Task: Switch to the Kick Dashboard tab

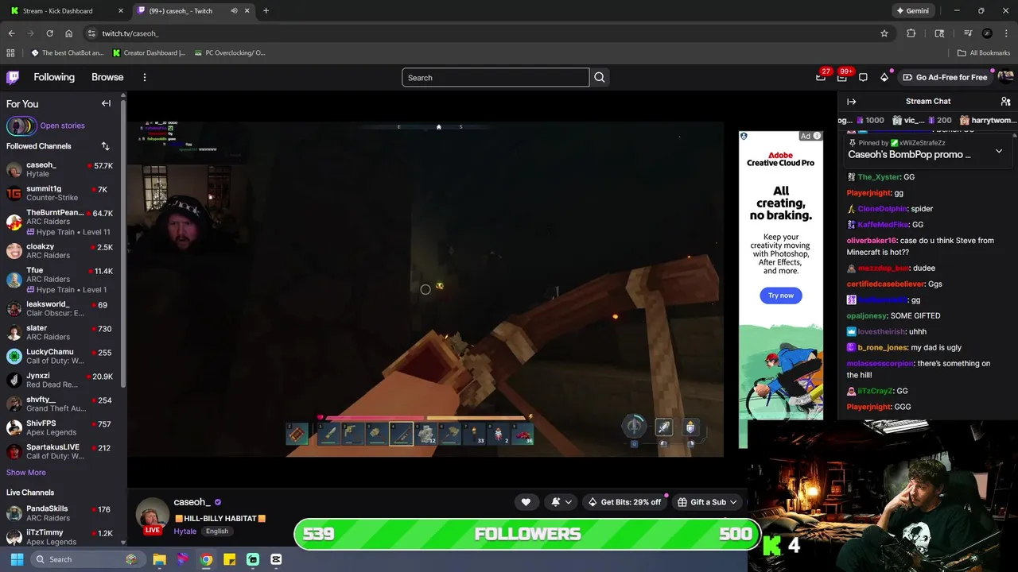Action: point(67,11)
